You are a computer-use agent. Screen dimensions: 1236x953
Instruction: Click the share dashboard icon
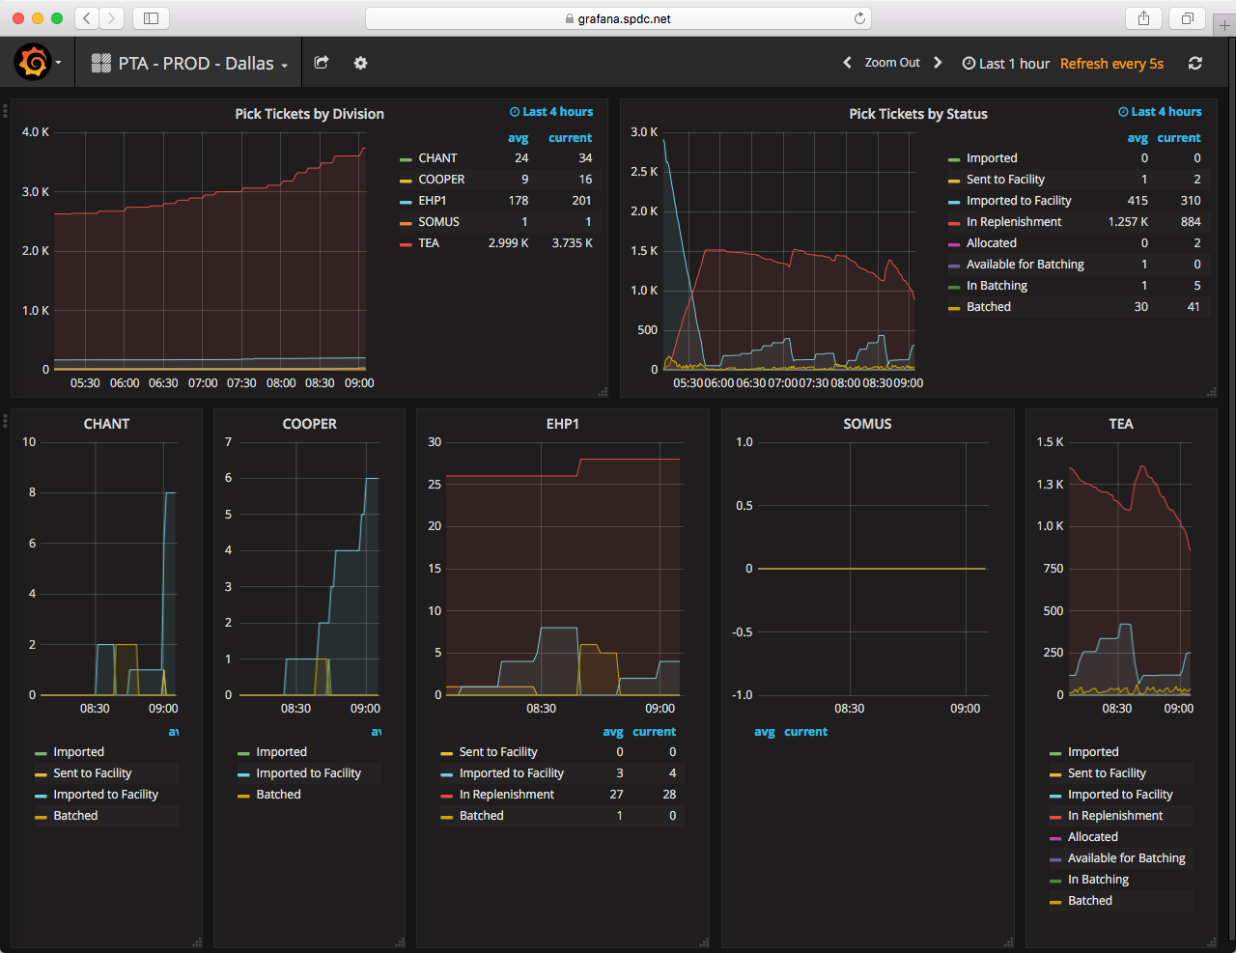(x=322, y=63)
